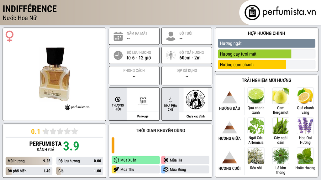Viewport: 321px width, 180px height.
Task: Click the clock icon for Độ lưu hương
Action: click(x=118, y=55)
